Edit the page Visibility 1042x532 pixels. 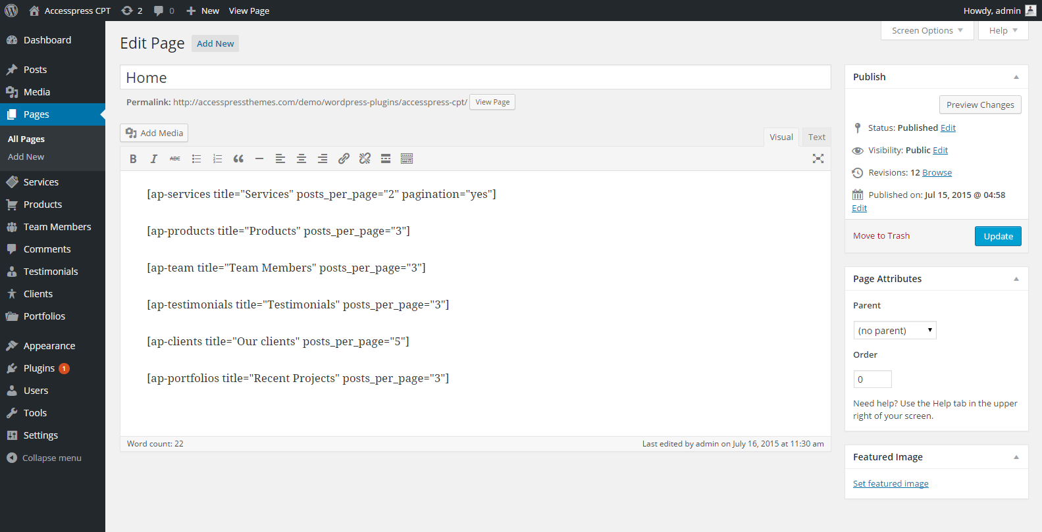coord(940,150)
